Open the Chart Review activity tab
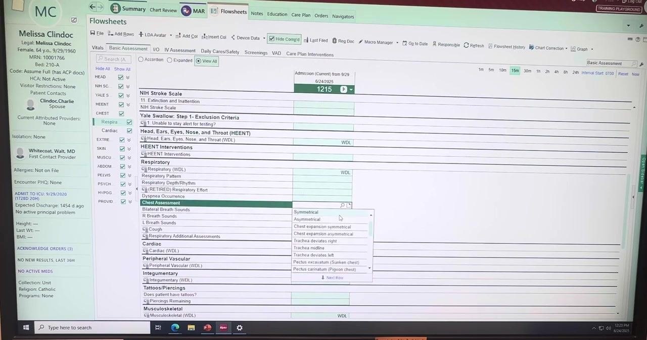Image resolution: width=647 pixels, height=340 pixels. [163, 10]
